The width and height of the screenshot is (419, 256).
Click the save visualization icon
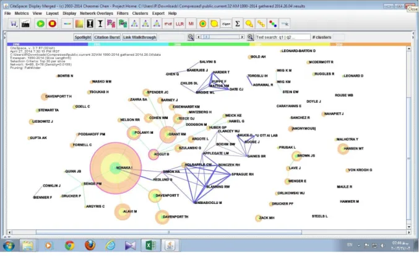pyautogui.click(x=14, y=24)
